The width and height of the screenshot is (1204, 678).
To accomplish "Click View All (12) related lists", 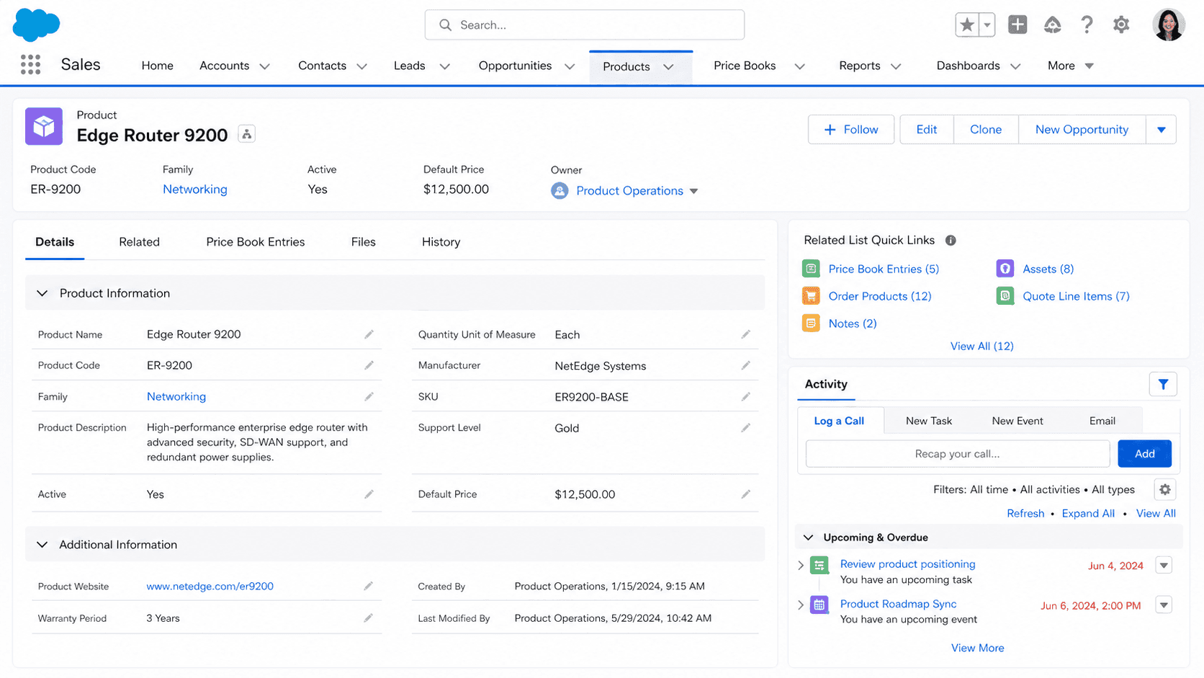I will 981,346.
